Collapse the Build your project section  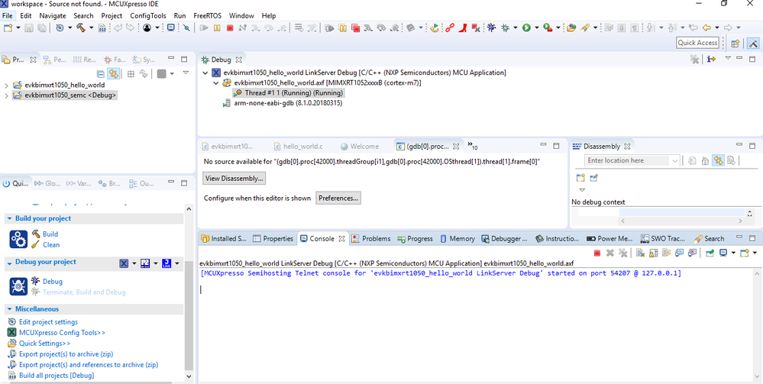[9, 219]
